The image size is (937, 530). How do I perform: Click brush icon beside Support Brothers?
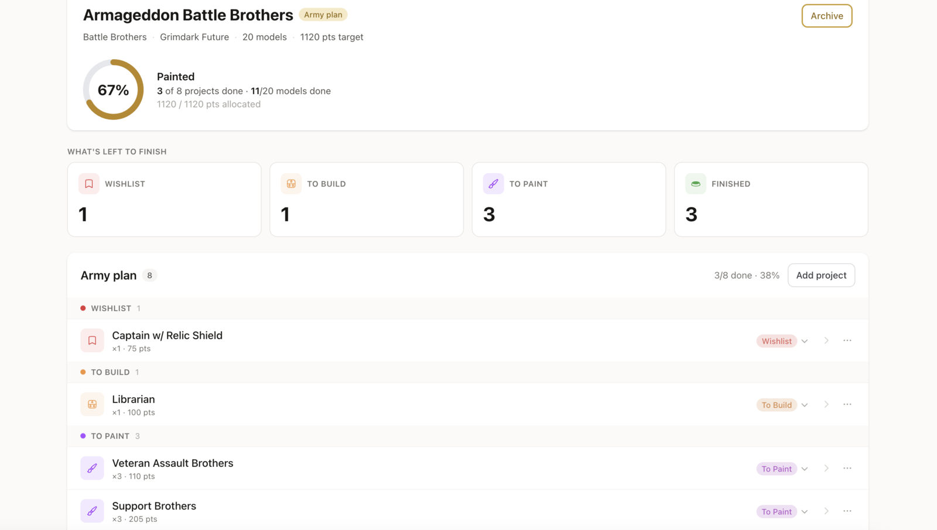click(92, 511)
